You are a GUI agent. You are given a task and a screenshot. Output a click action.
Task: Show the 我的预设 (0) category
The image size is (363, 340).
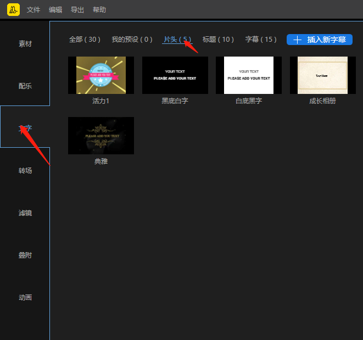[x=132, y=40]
